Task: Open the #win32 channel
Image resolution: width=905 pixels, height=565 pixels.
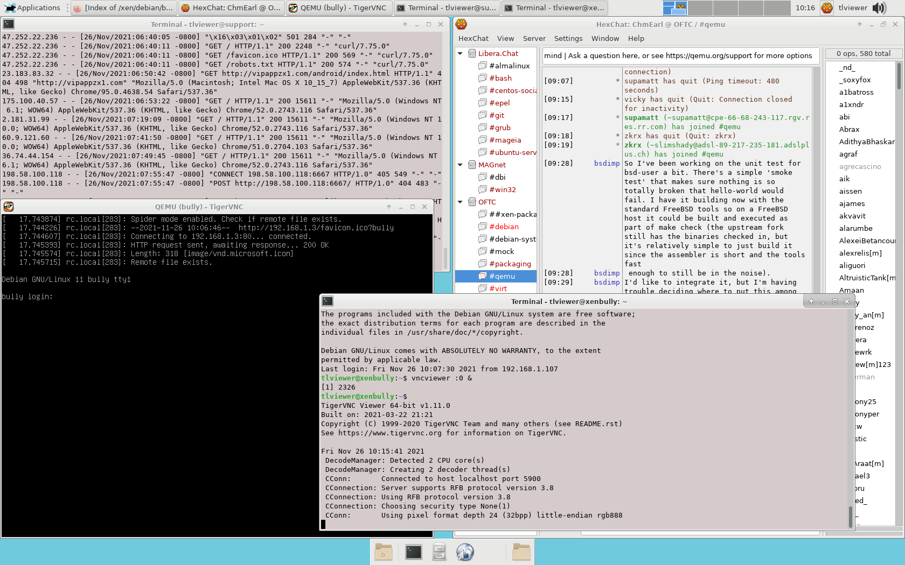Action: (x=502, y=189)
